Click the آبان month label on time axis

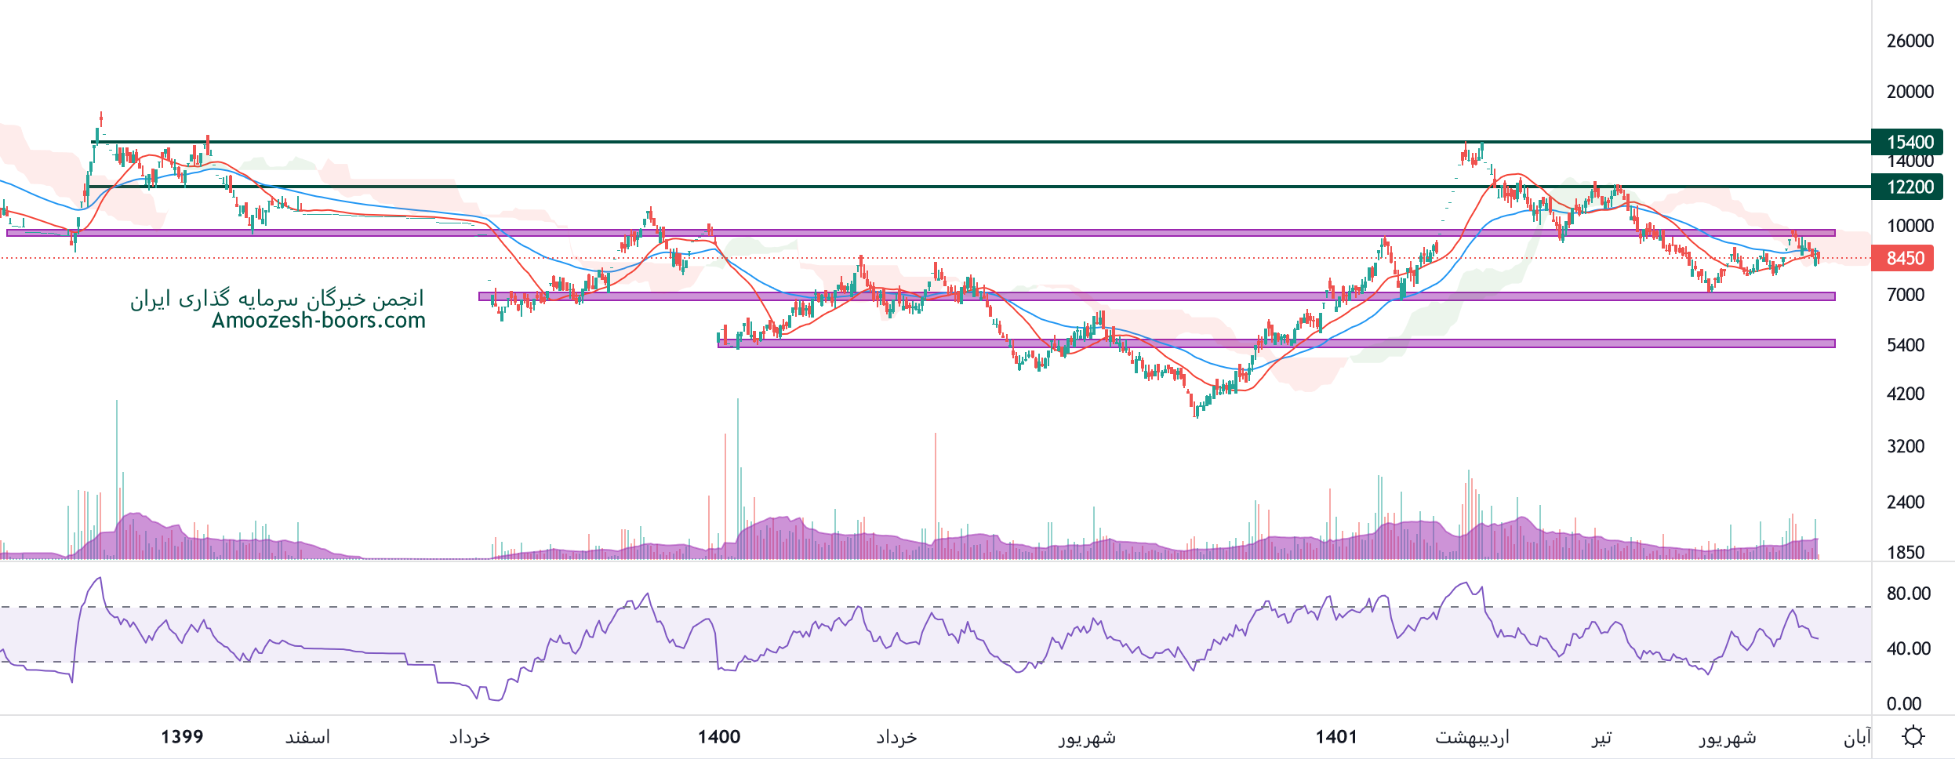pos(1856,737)
